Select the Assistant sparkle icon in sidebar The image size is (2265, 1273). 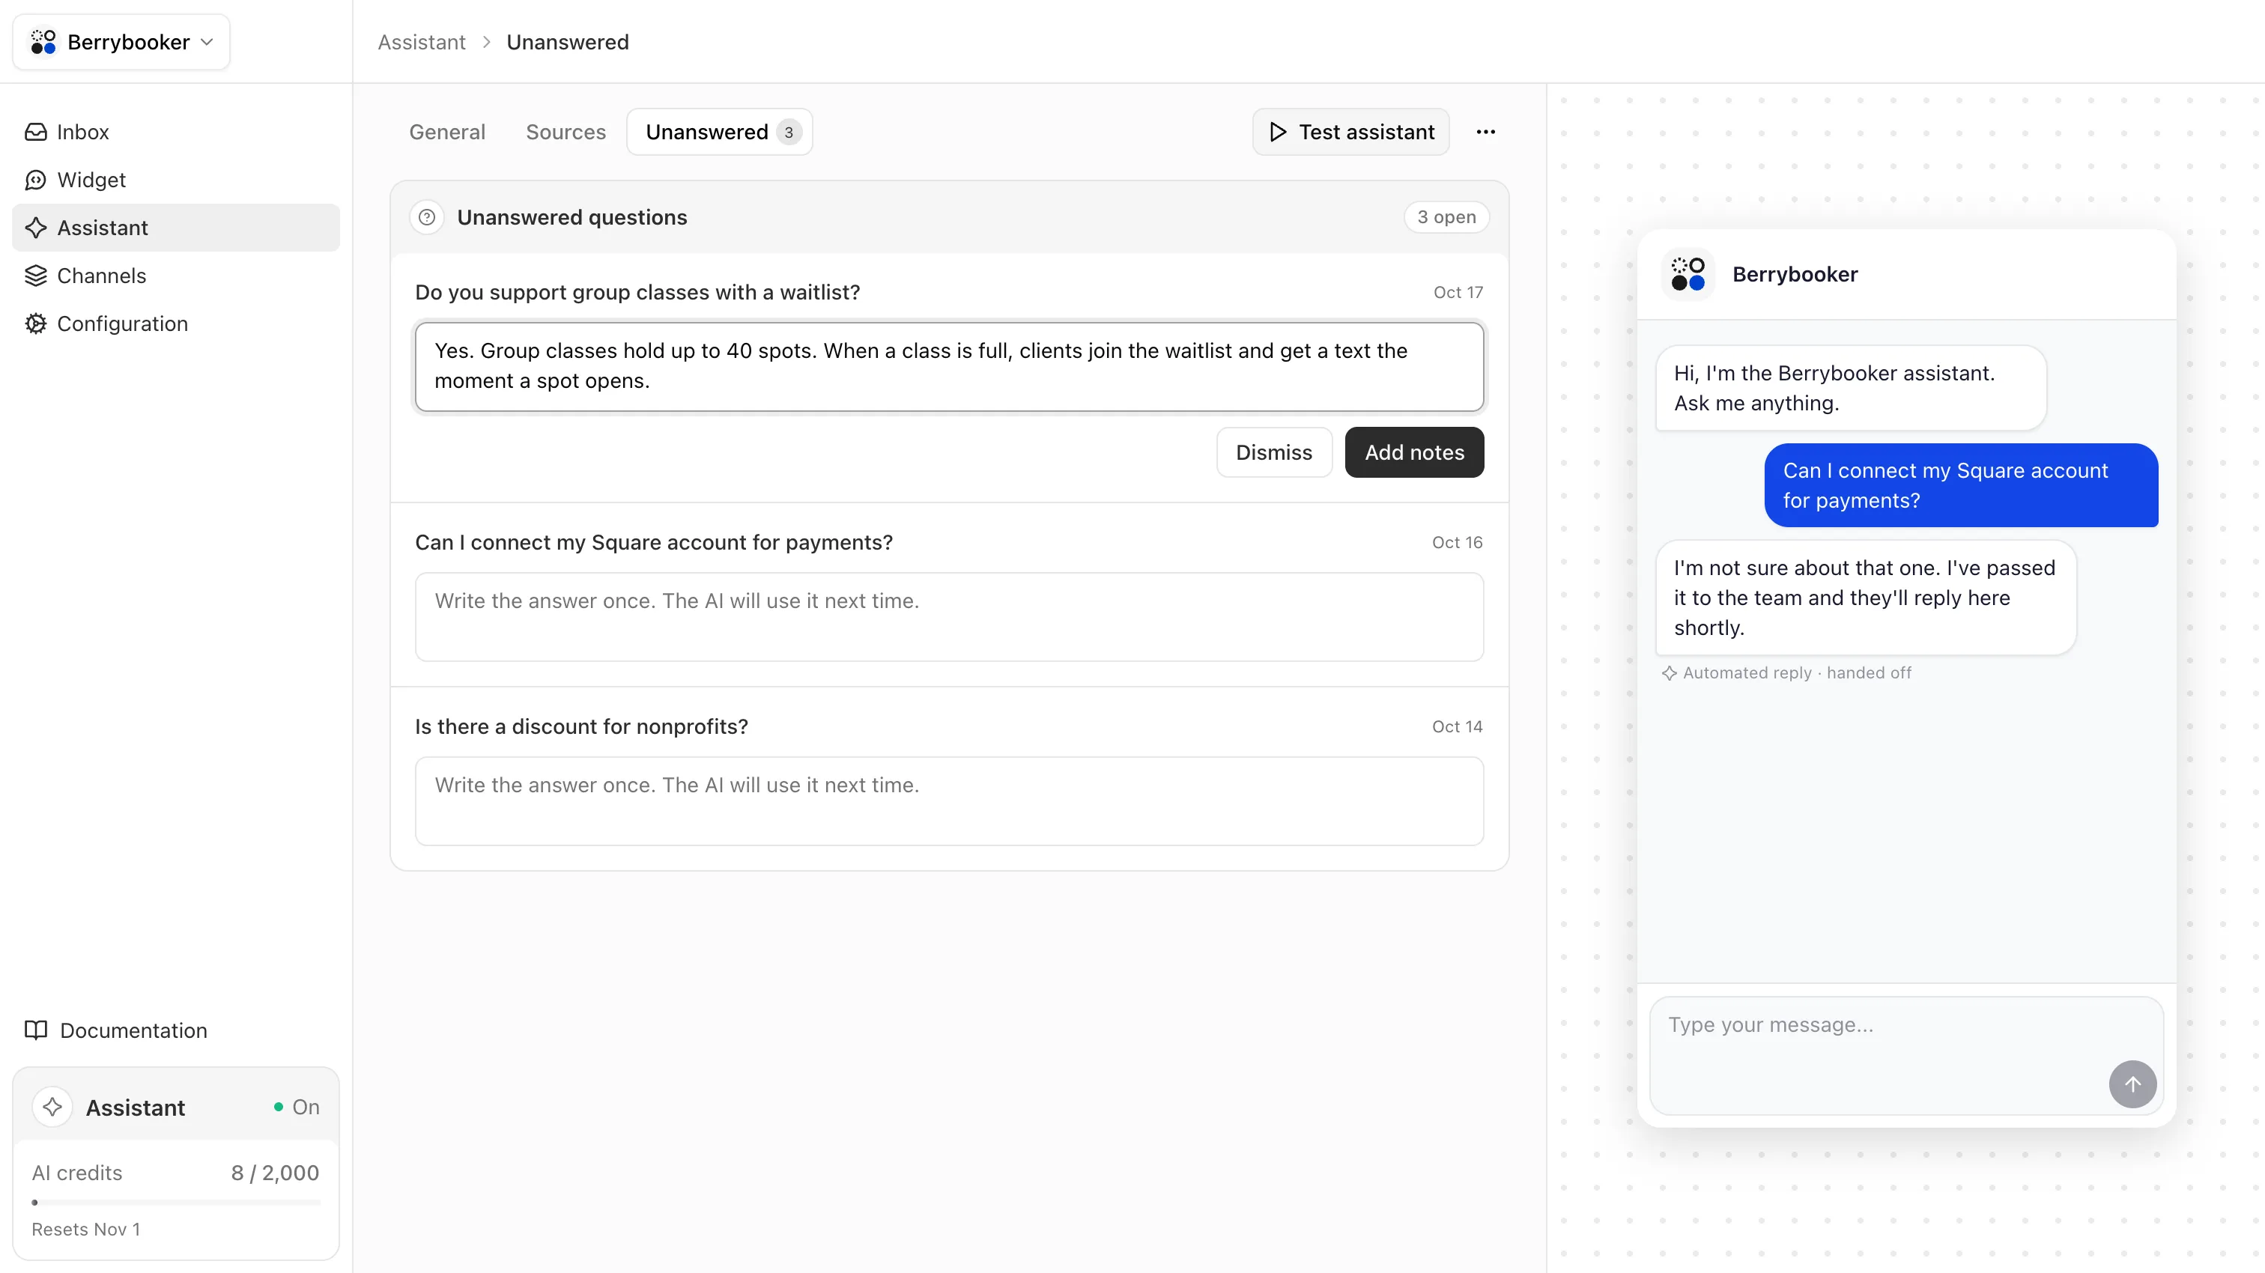pyautogui.click(x=36, y=228)
